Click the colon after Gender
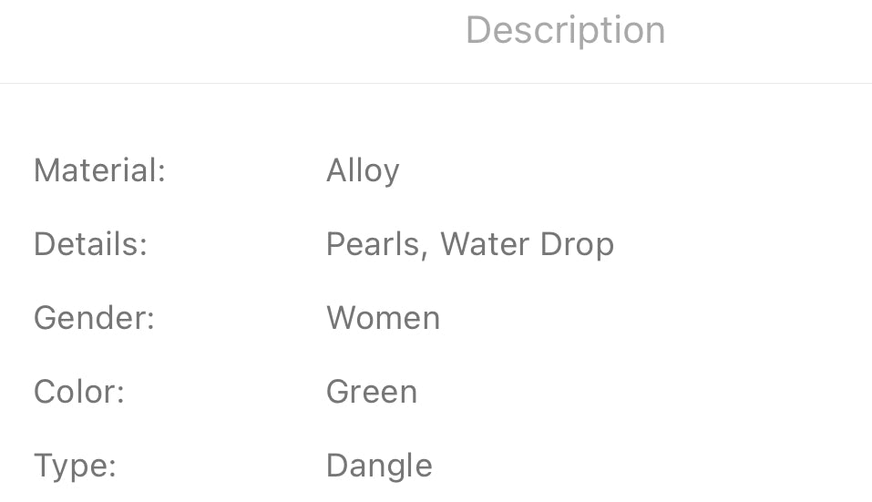 pos(150,320)
